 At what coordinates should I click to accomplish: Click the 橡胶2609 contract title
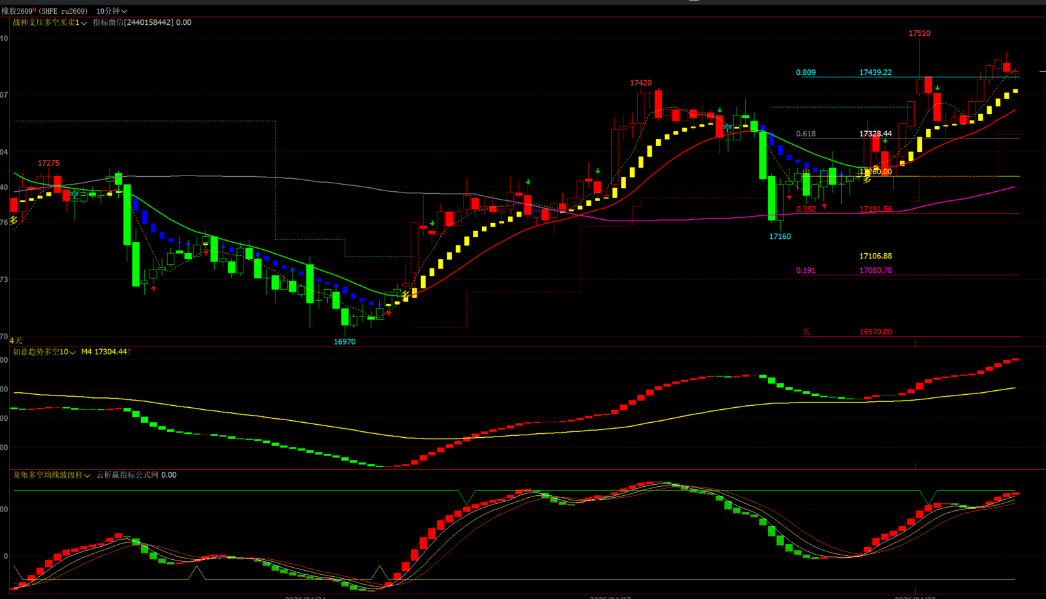click(16, 11)
